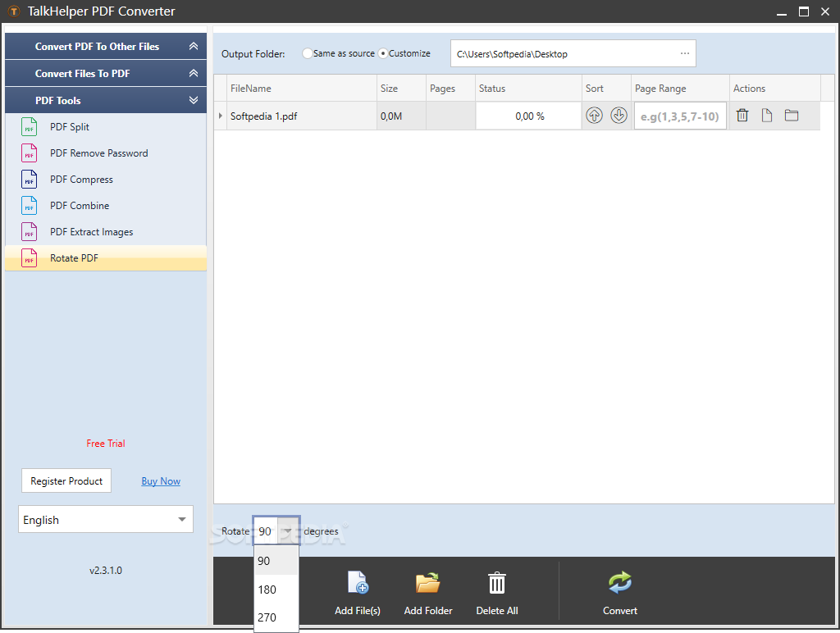
Task: Open PDF Remove Password tool
Action: point(106,153)
